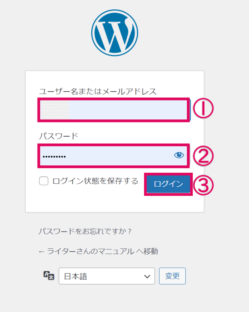Open the パスワードをお忘れですか？ link
Image resolution: width=249 pixels, height=312 pixels.
click(x=85, y=231)
